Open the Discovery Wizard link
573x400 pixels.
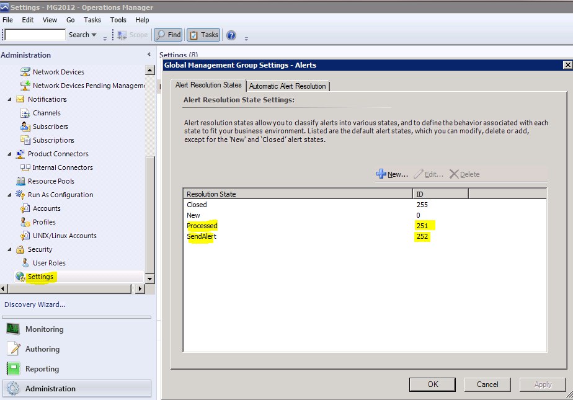[35, 304]
